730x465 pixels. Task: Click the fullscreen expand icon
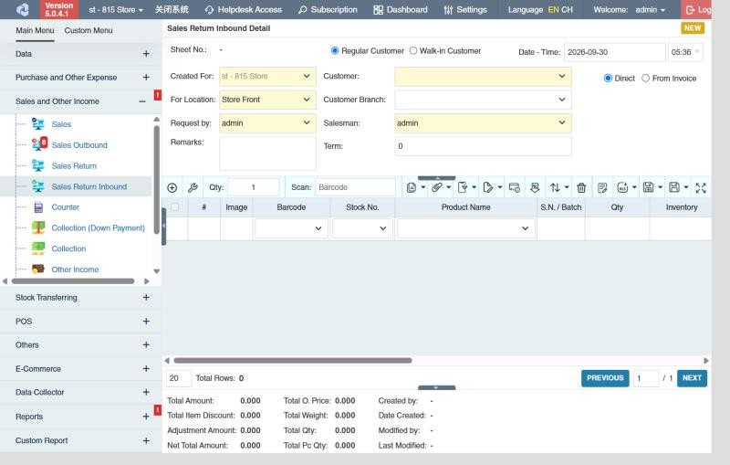[x=701, y=188]
